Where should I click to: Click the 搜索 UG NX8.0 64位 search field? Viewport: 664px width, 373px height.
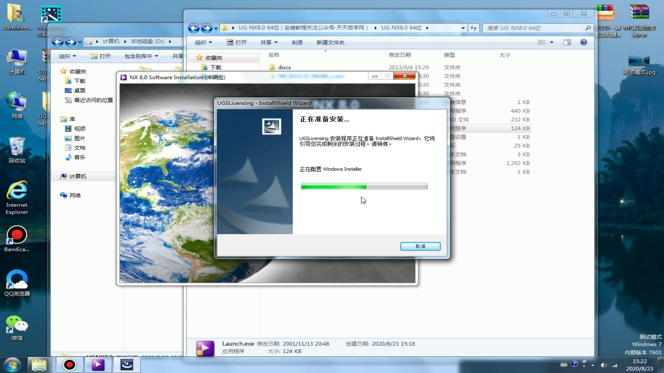[538, 28]
